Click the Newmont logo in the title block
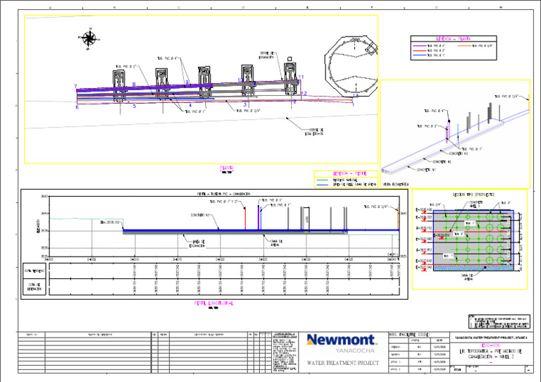The width and height of the screenshot is (541, 382). (x=342, y=340)
